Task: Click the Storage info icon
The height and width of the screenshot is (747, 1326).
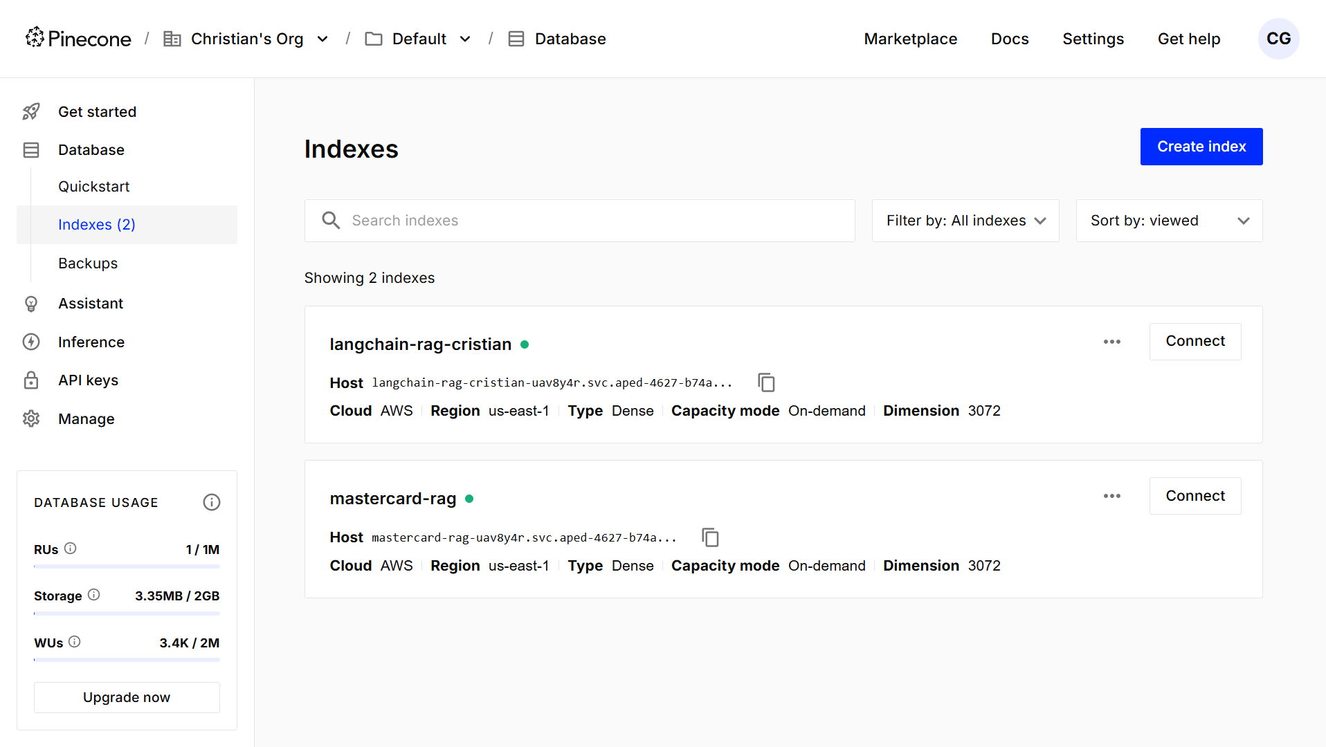Action: [x=94, y=595]
